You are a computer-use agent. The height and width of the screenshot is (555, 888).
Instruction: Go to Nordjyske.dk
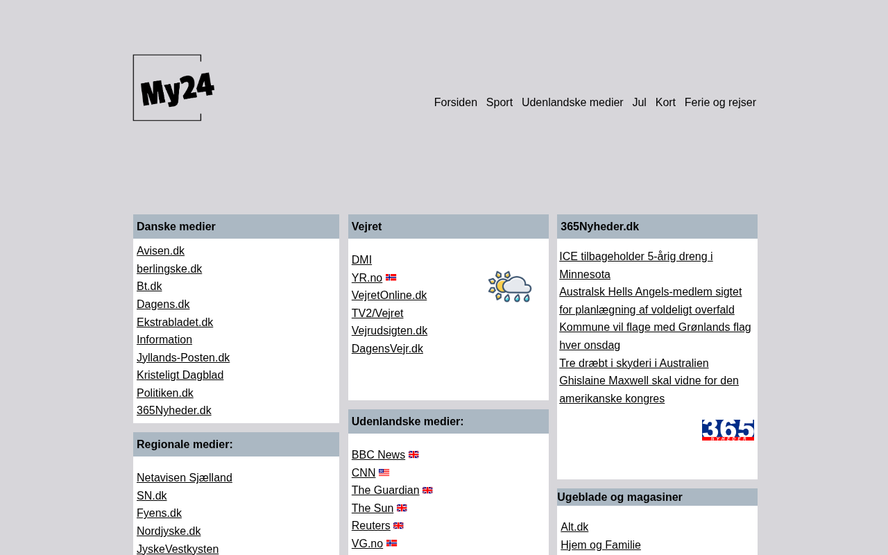[169, 531]
